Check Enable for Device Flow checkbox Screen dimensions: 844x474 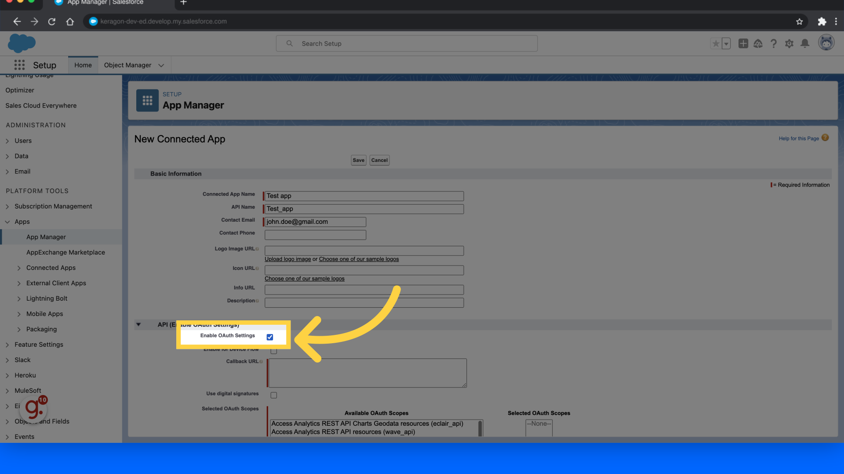coord(274,351)
